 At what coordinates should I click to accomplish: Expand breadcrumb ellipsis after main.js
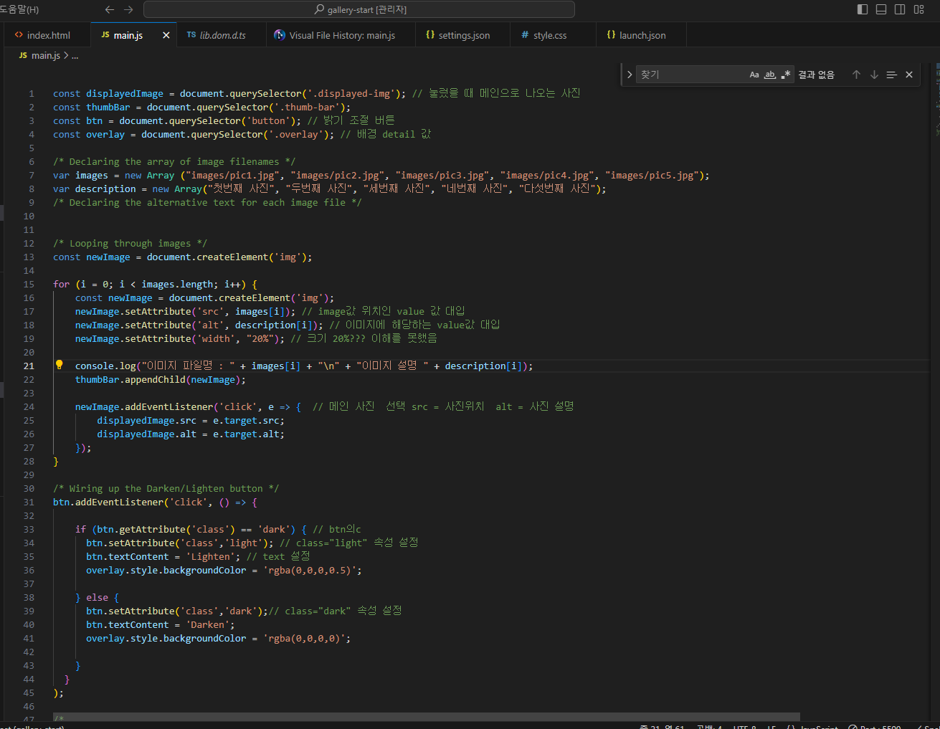75,56
